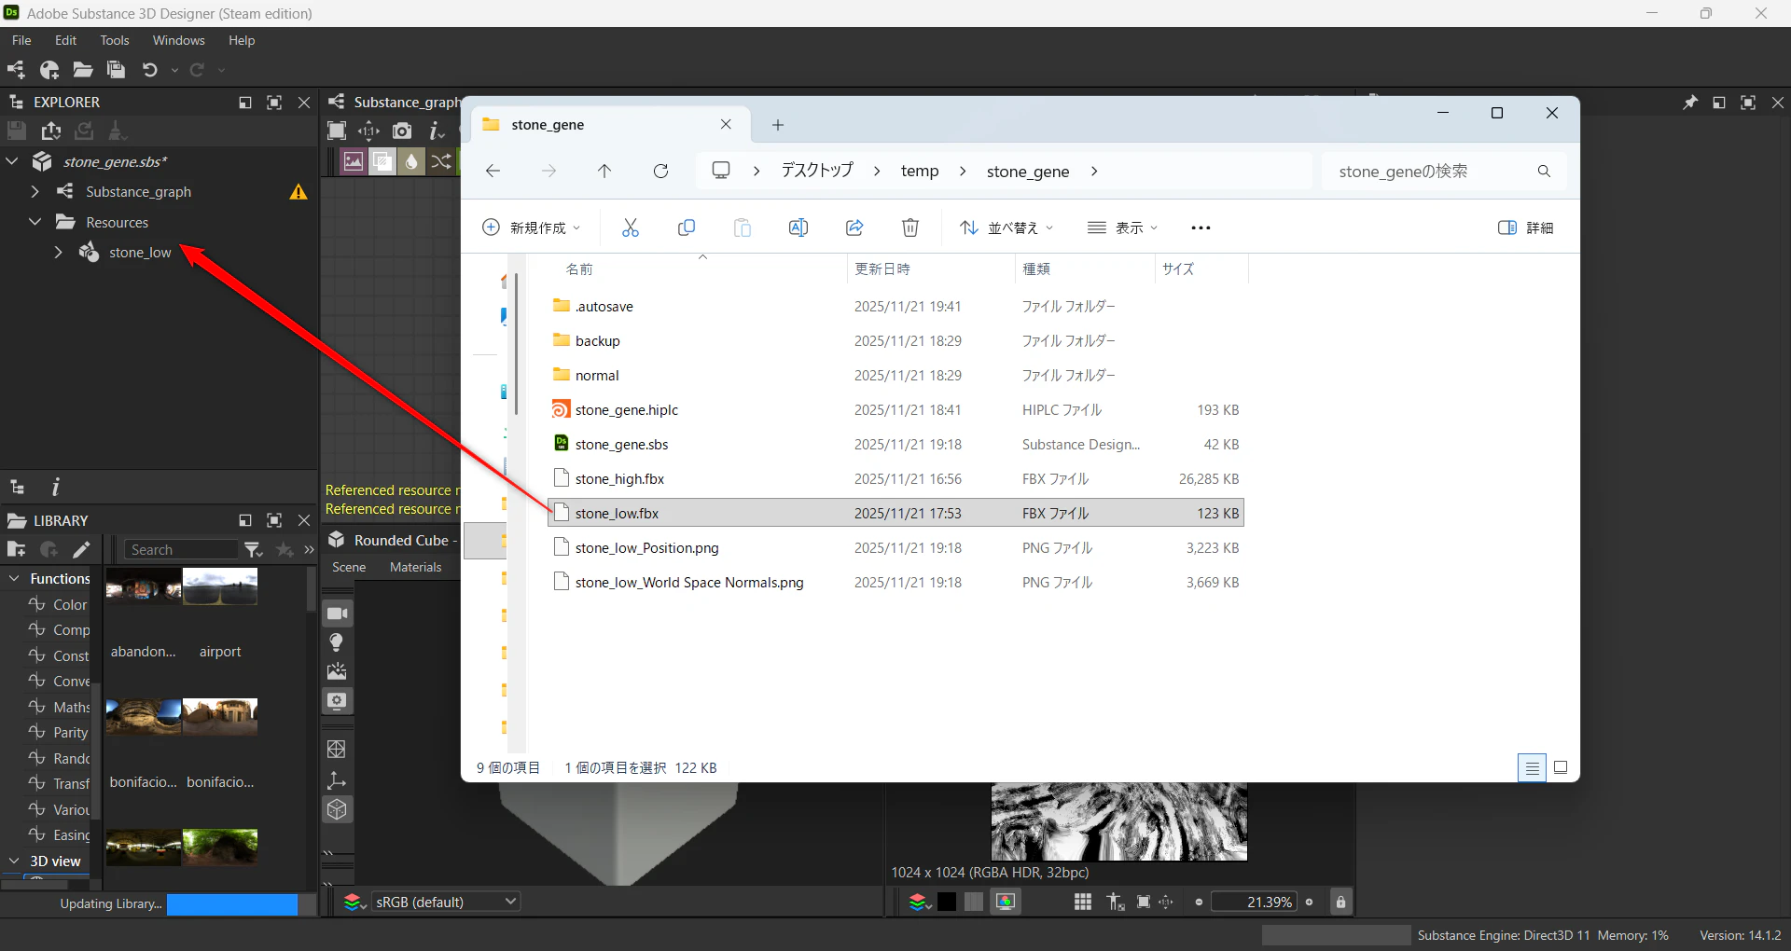
Task: Click the graph 1:1 reset zoom icon
Action: [x=369, y=131]
